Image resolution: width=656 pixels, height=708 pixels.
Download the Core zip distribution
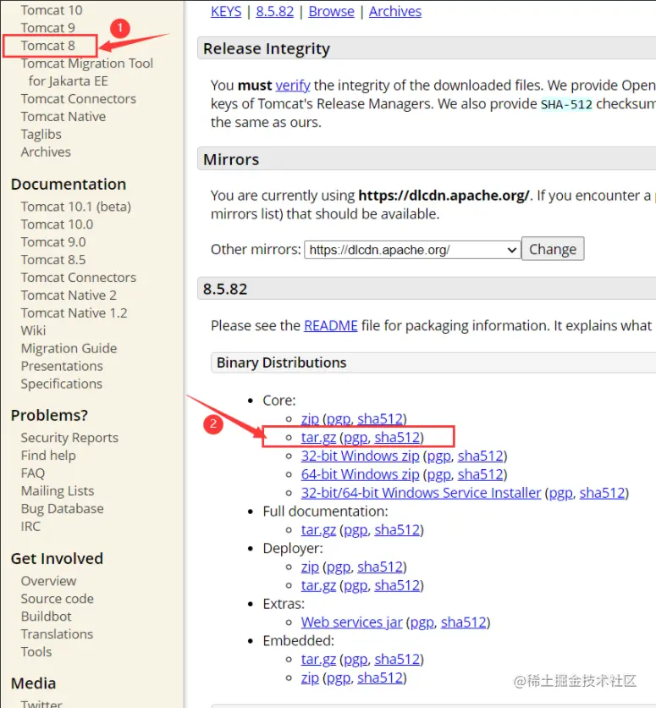click(310, 419)
